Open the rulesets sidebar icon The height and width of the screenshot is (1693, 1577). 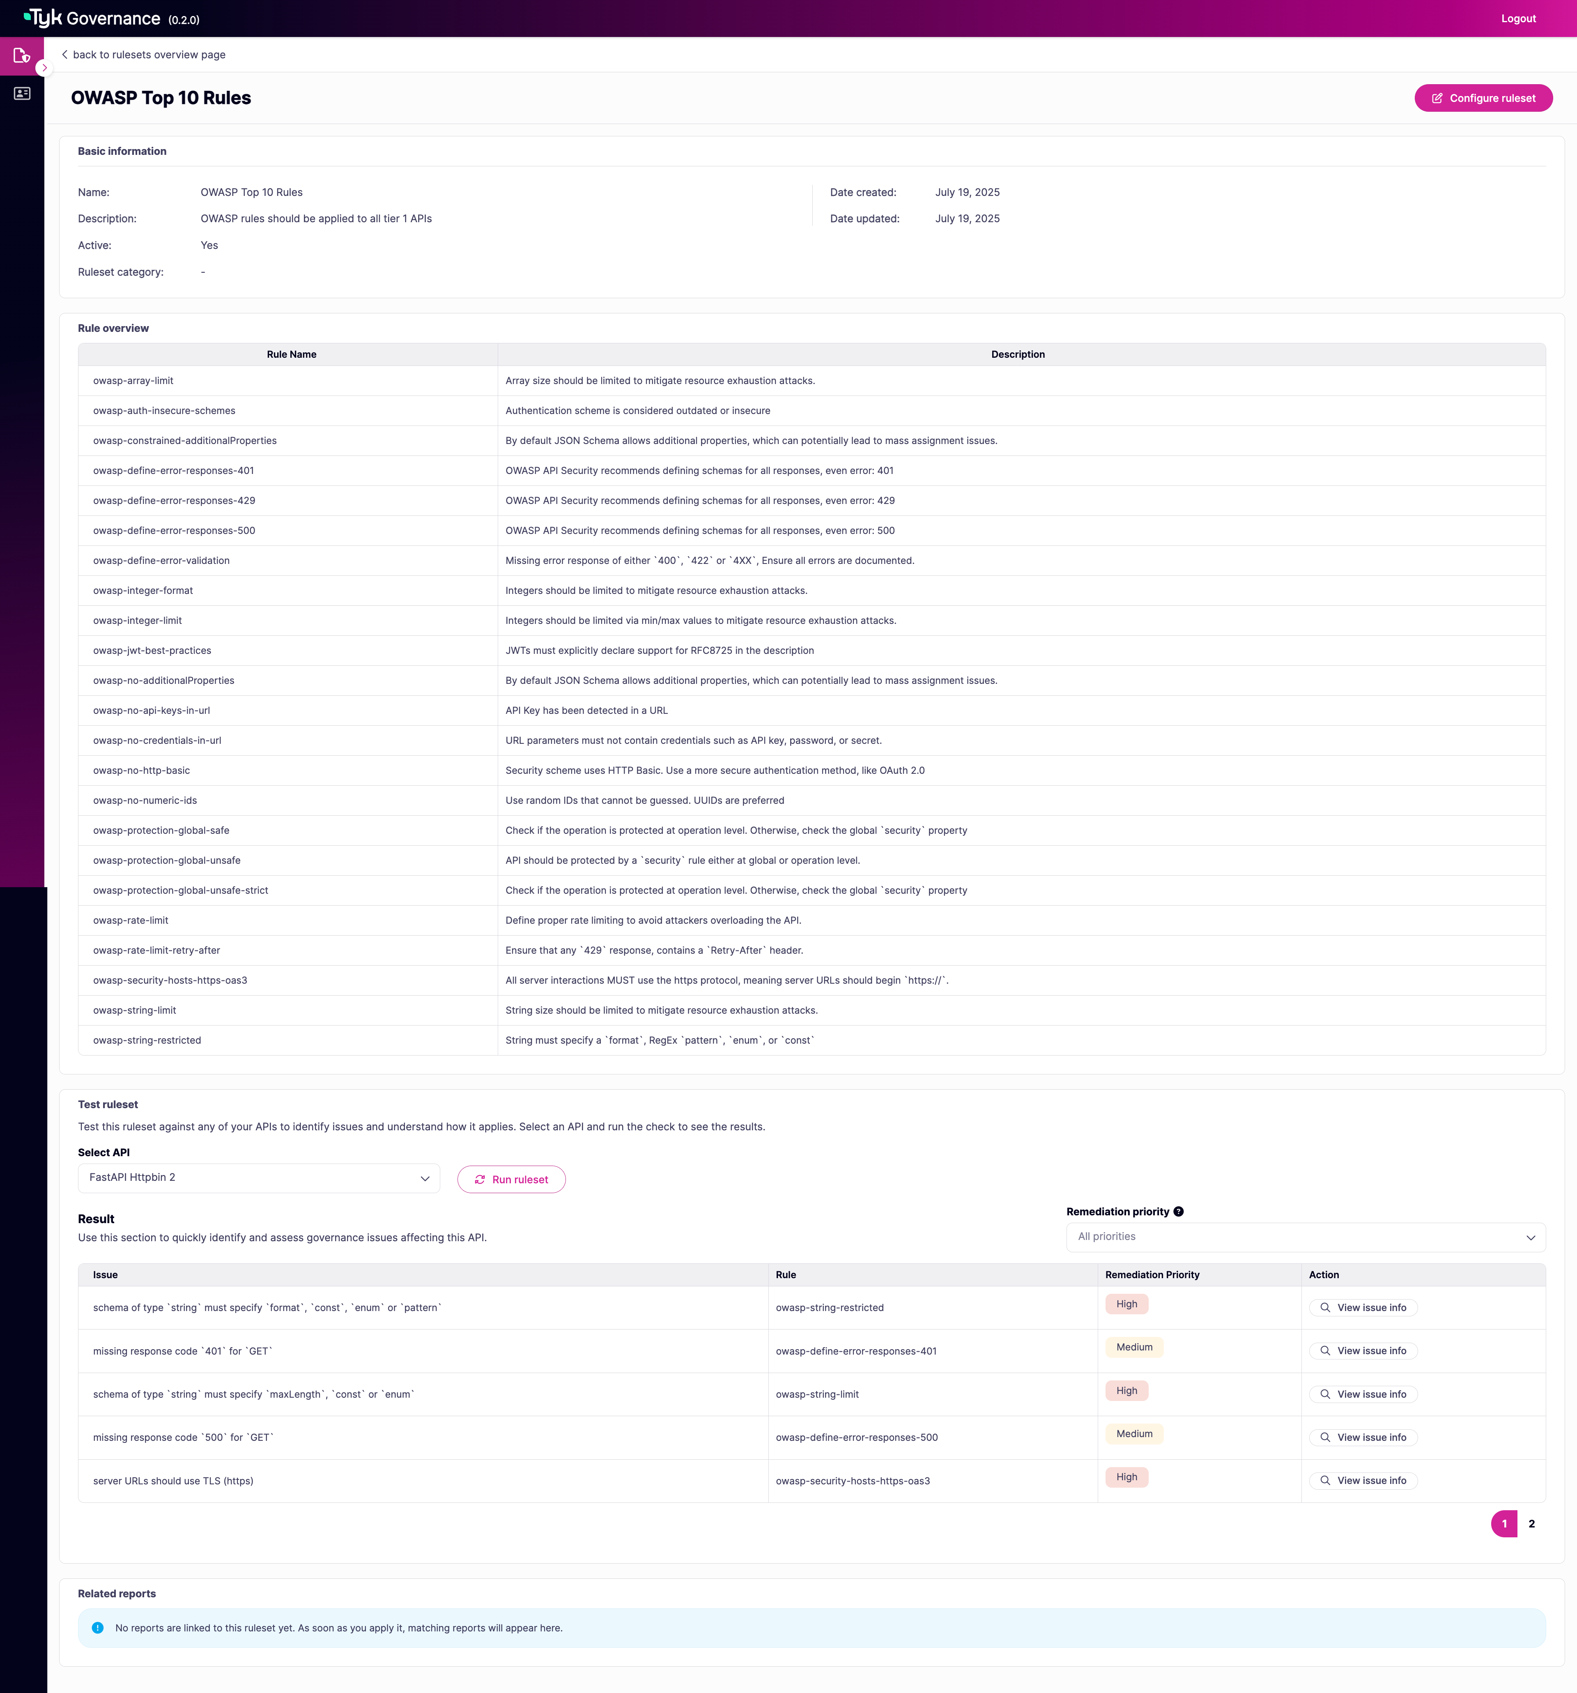pos(22,56)
